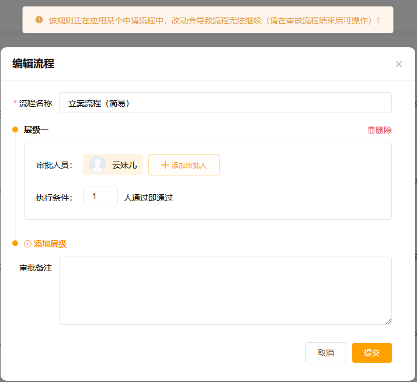
Task: Click the warning icon in the alert banner
Action: [39, 20]
